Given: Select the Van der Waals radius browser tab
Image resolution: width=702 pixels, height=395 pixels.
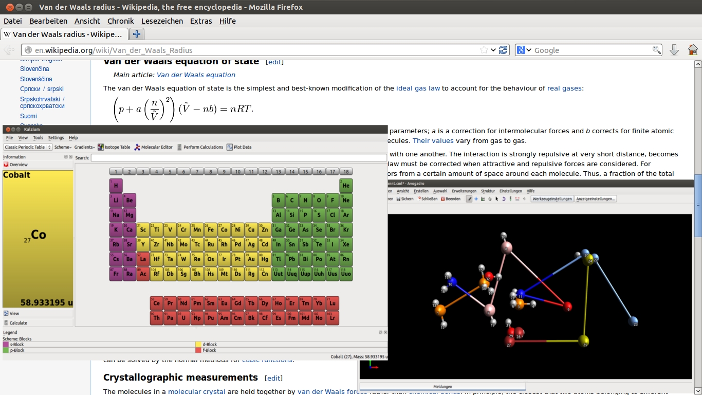Looking at the screenshot, I should (x=64, y=34).
